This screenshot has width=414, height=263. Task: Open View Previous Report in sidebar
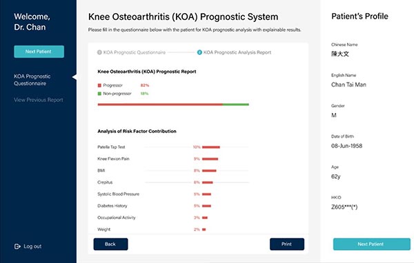(39, 100)
